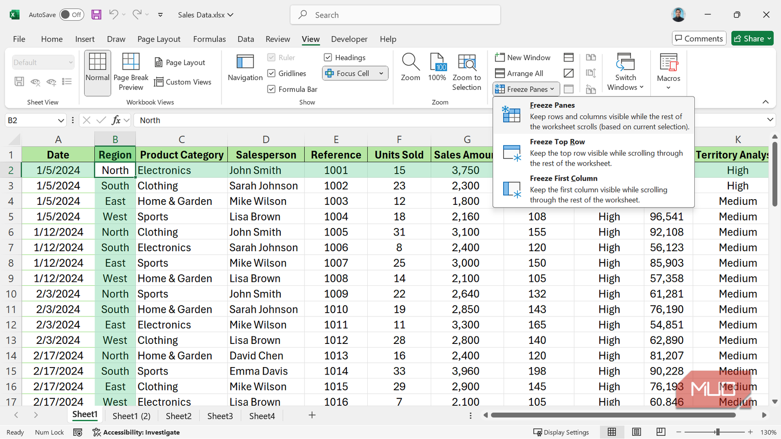Open Page Break Preview view

coord(131,72)
